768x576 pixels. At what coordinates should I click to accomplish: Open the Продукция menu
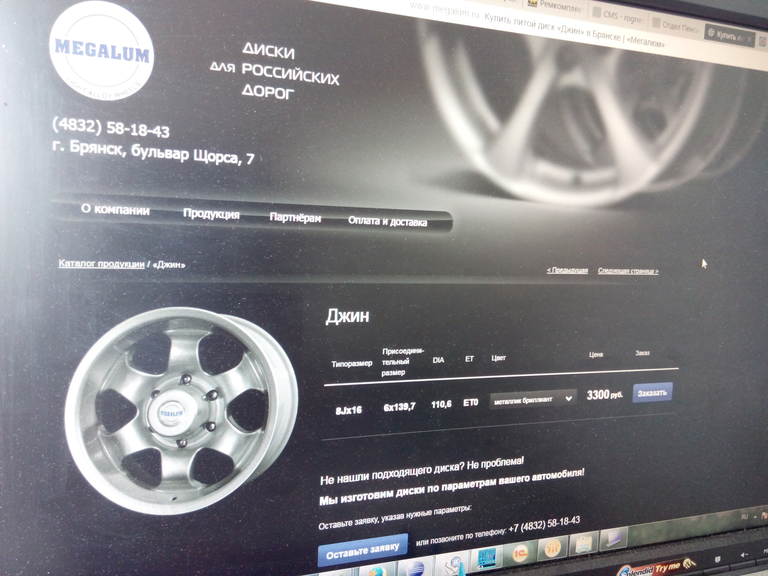211,214
